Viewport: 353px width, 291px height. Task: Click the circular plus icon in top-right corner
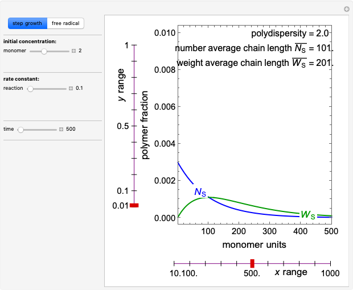click(346, 9)
